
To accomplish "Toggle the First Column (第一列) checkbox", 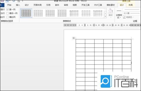I will tap(7, 9).
